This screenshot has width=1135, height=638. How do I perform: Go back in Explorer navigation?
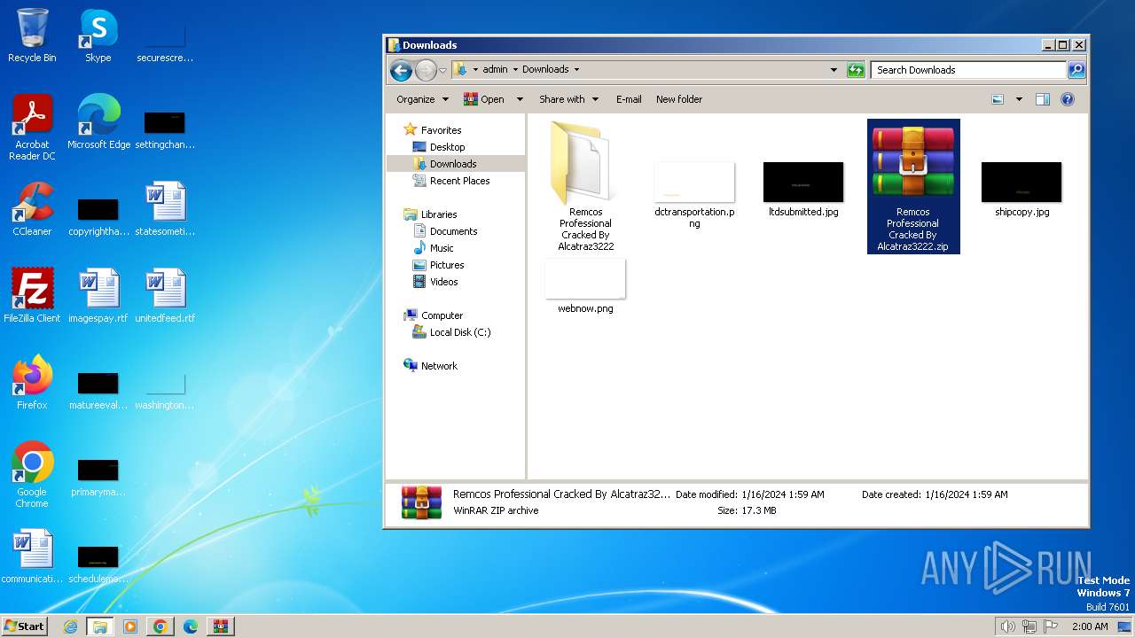coord(401,70)
